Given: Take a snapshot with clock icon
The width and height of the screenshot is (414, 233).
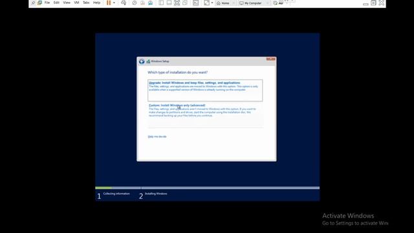Looking at the screenshot, I should pos(135,3).
